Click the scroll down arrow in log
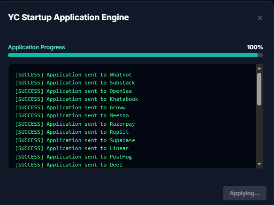This screenshot has height=205, width=274. click(259, 164)
